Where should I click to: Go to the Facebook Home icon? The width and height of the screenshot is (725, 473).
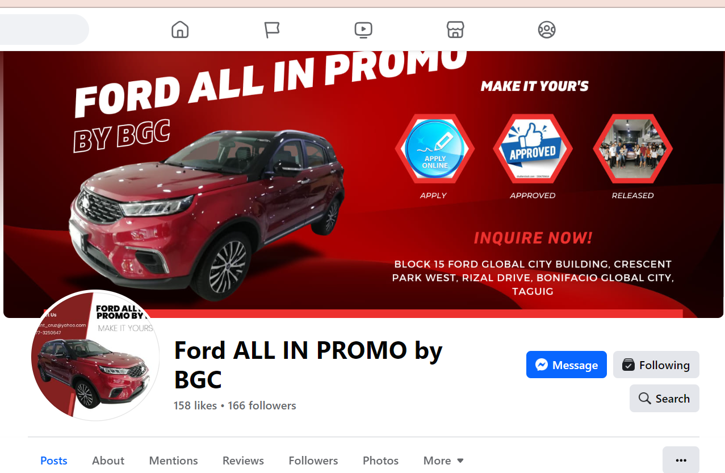(x=180, y=30)
